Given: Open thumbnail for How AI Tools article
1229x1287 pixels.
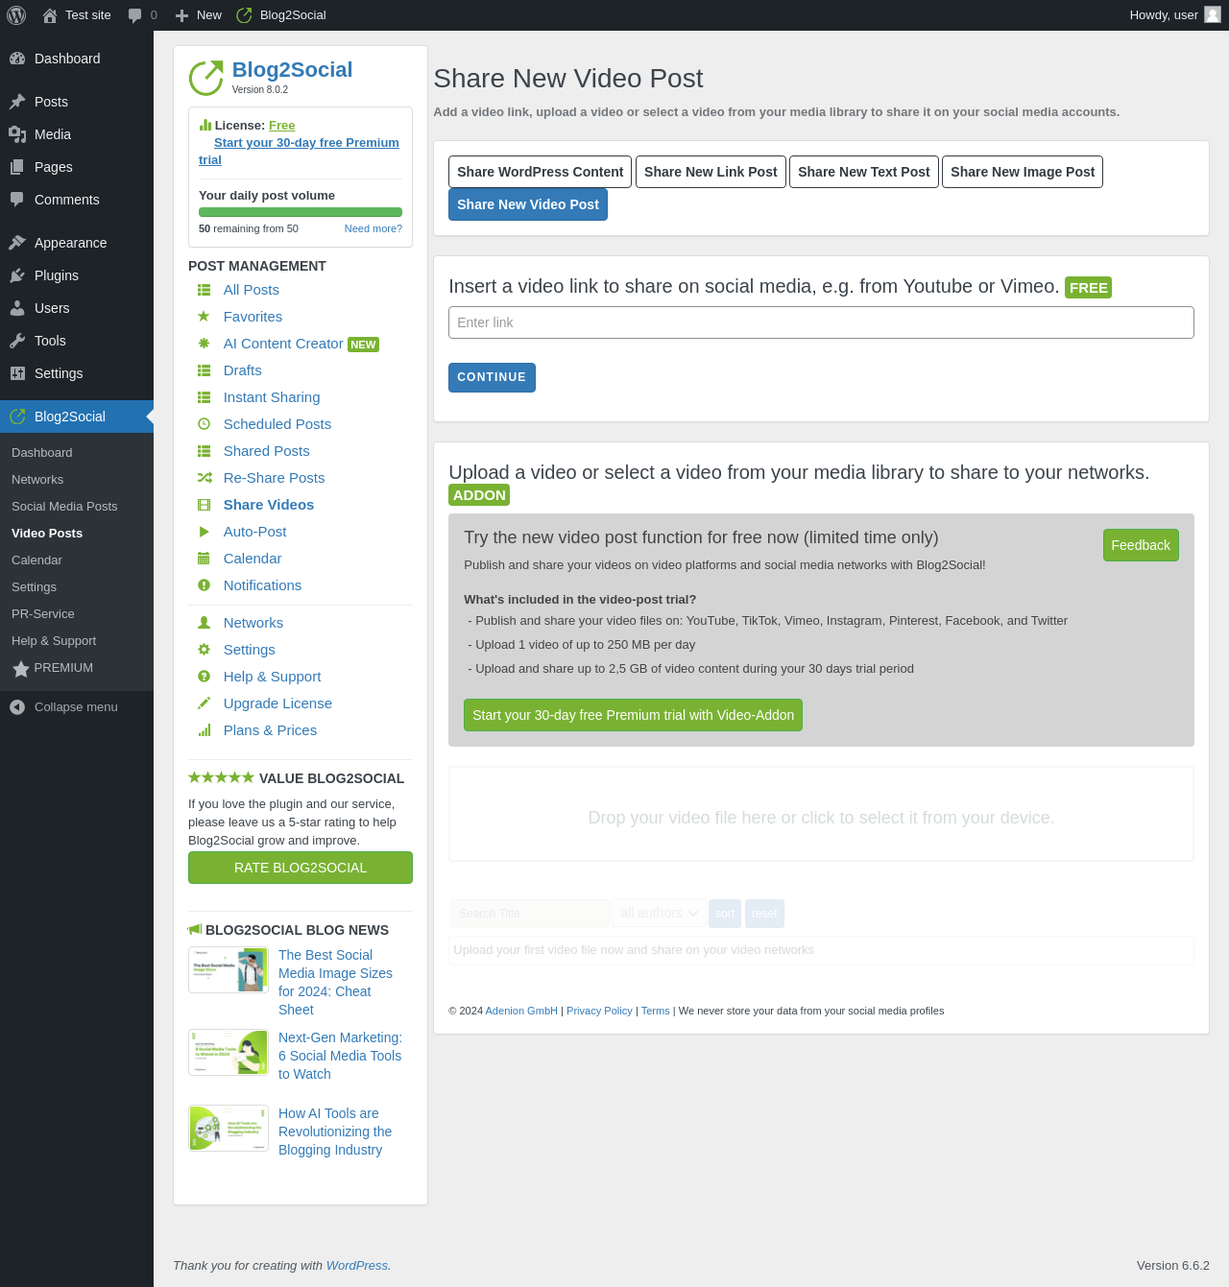Looking at the screenshot, I should point(229,1129).
